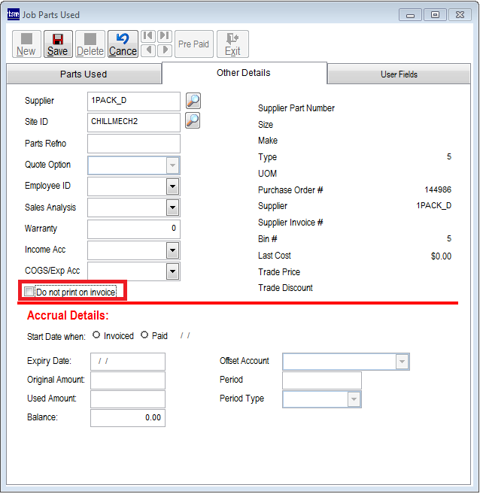
Task: Open the Site ID lookup magnifier
Action: coord(193,120)
